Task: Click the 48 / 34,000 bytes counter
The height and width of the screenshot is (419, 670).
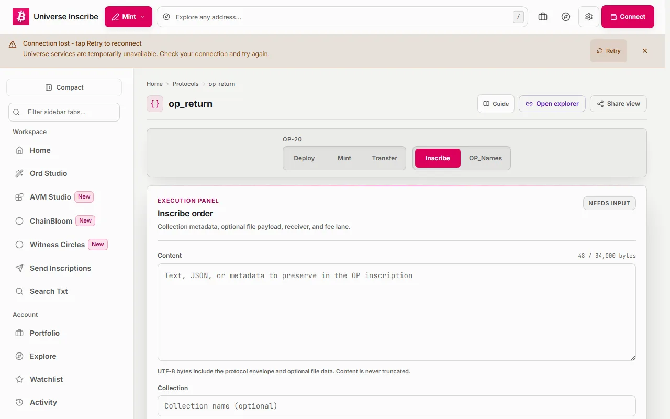Action: (607, 256)
